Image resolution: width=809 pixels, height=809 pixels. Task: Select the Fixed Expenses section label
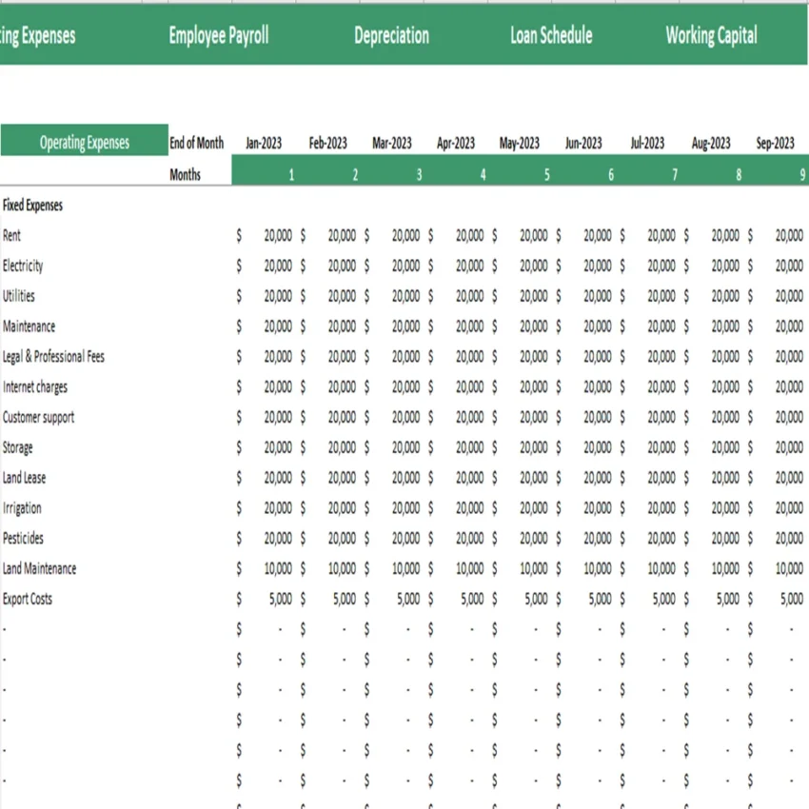click(31, 205)
